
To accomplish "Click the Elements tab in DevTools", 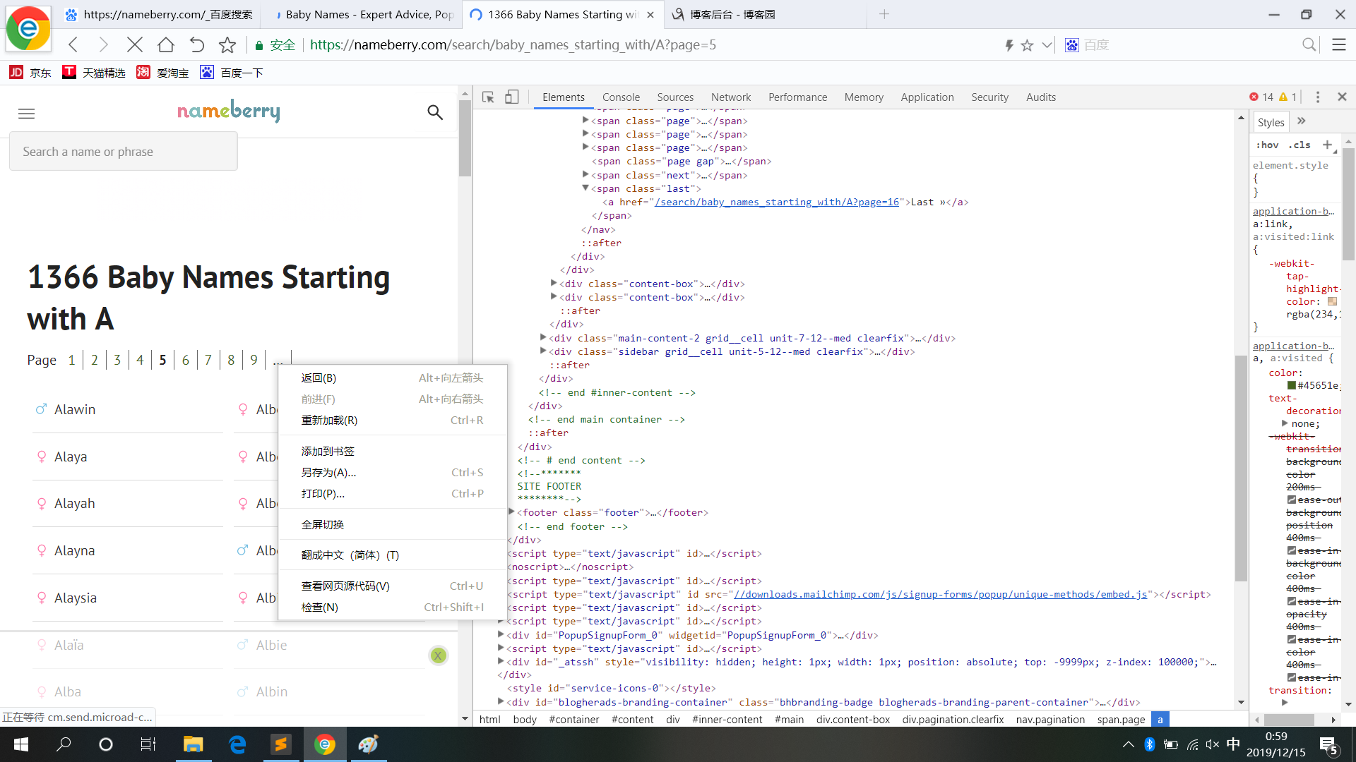I will 562,97.
